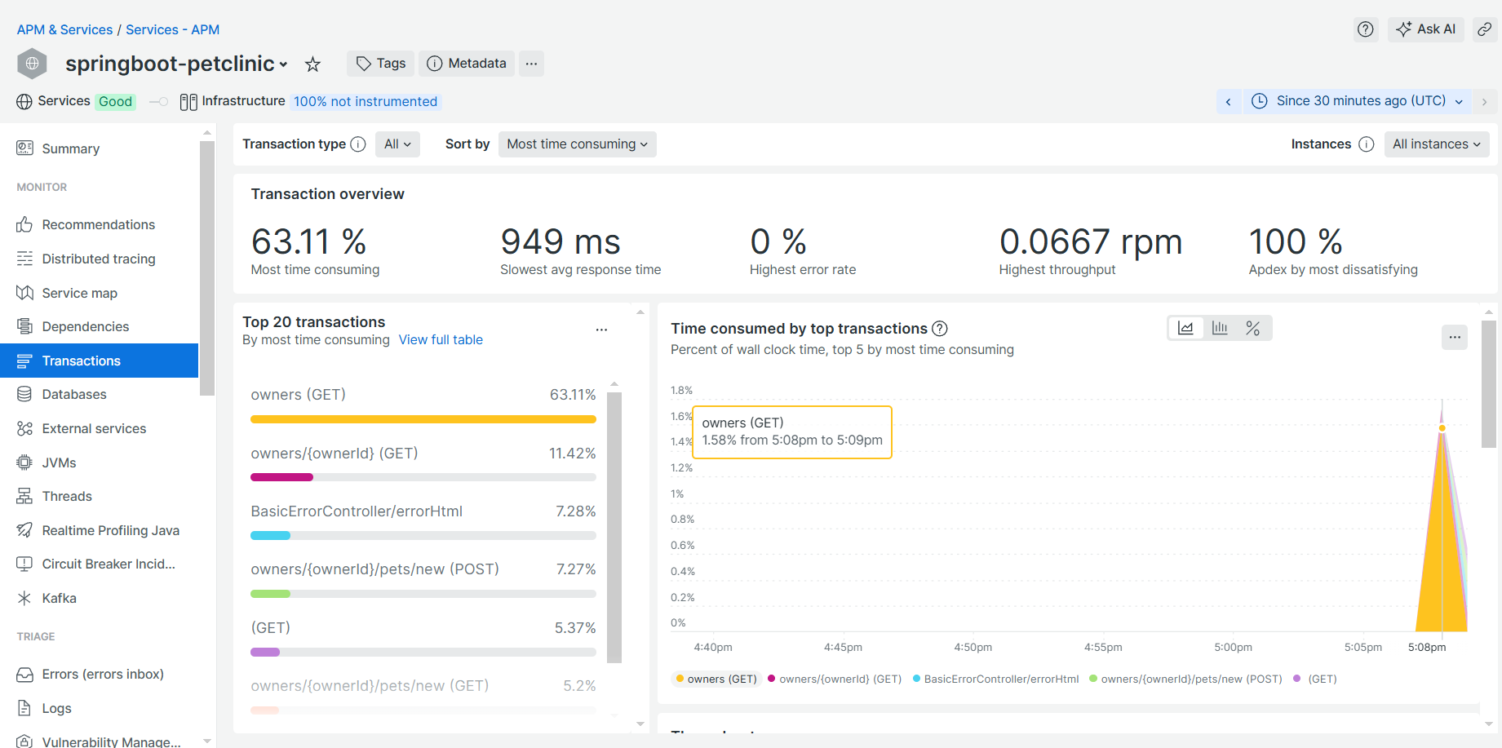The width and height of the screenshot is (1502, 748).
Task: Open the Since 30 minutes ago time picker
Action: point(1358,101)
